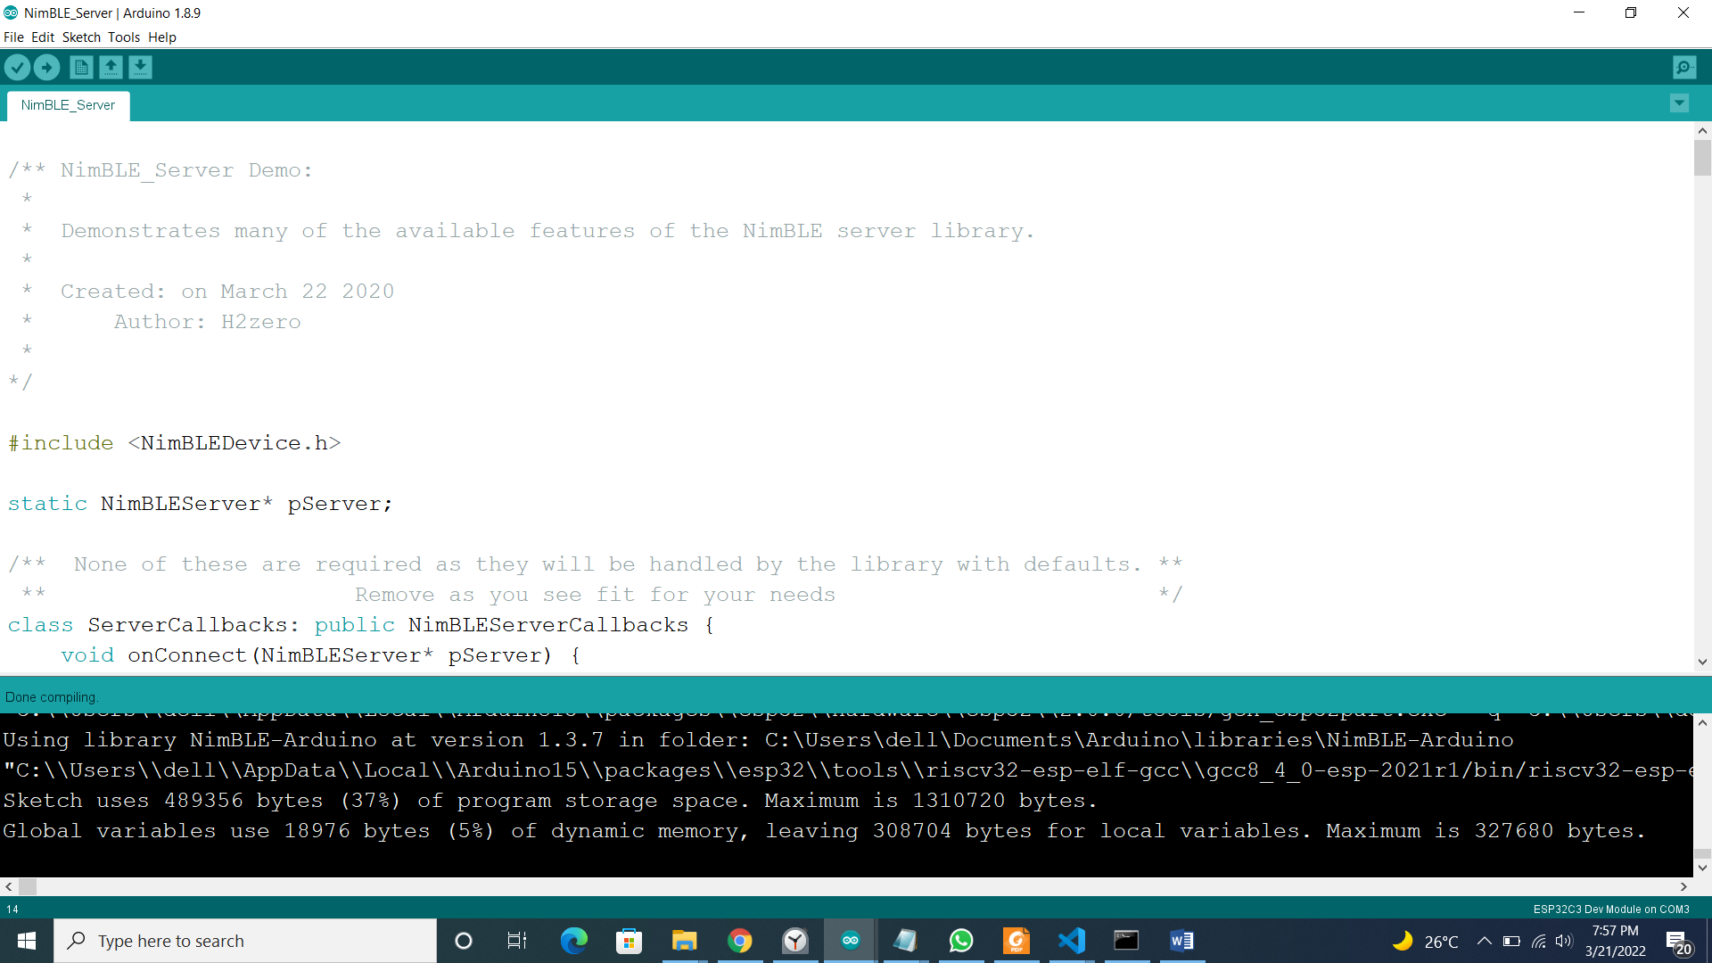Open the Start menu
This screenshot has width=1712, height=963.
[26, 940]
